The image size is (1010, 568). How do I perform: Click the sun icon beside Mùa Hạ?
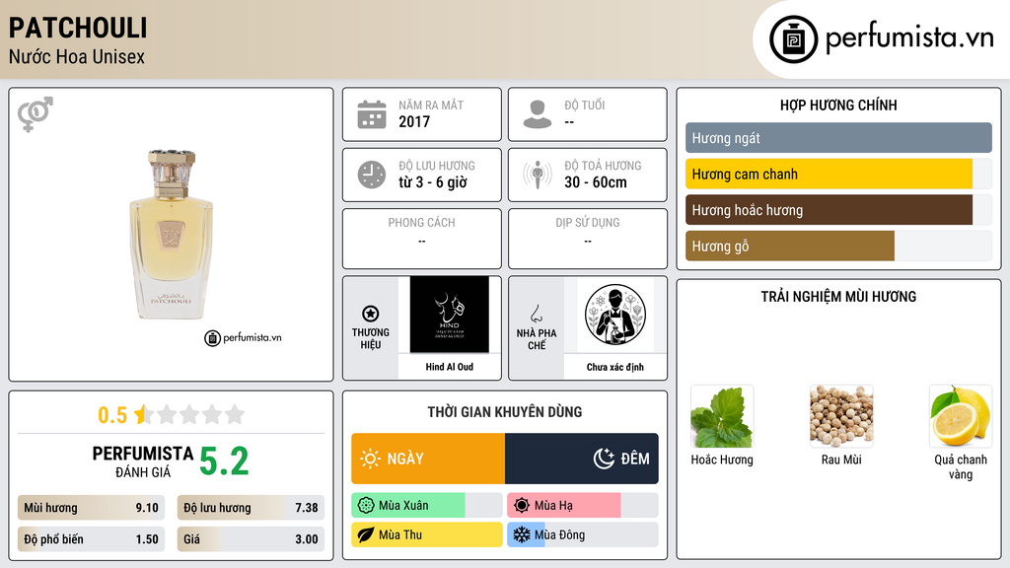coord(522,506)
